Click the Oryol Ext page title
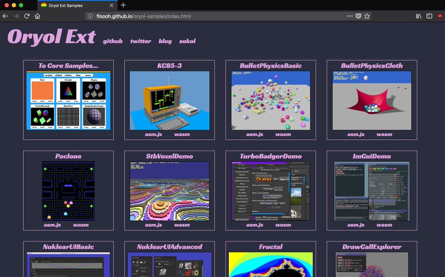445x277 pixels. [52, 37]
